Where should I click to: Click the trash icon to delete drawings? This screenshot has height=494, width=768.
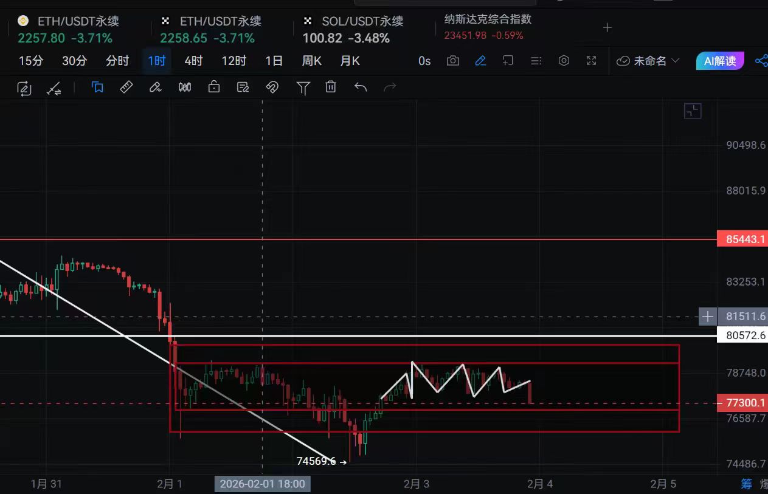point(331,87)
